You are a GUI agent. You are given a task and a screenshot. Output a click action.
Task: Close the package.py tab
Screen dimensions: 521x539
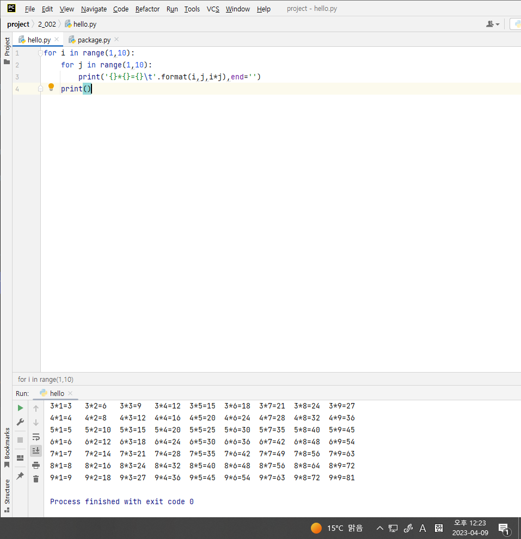[x=117, y=39]
